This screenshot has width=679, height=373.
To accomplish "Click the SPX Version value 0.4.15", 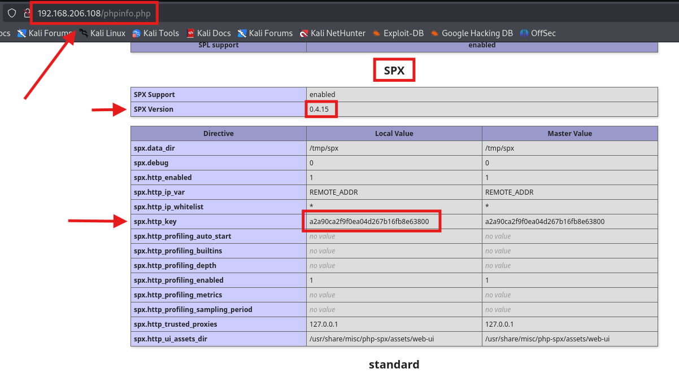I will (x=321, y=108).
